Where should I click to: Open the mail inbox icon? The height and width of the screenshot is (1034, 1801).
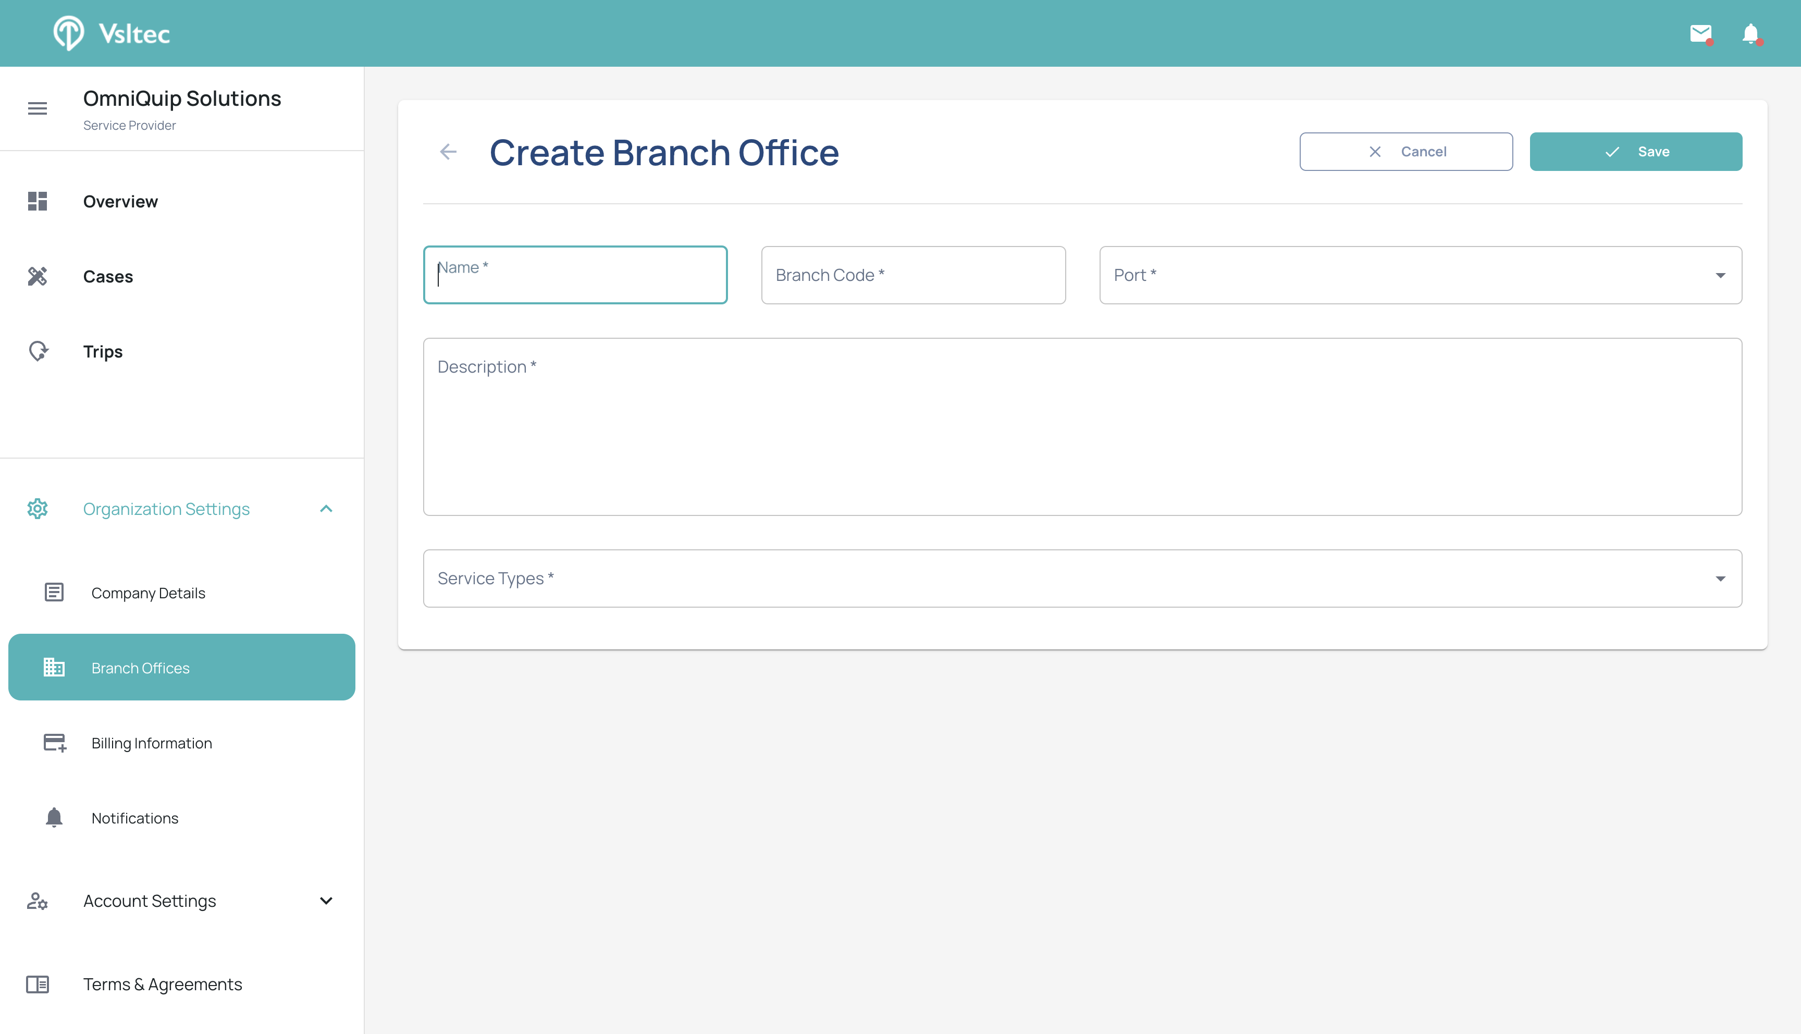click(1701, 33)
